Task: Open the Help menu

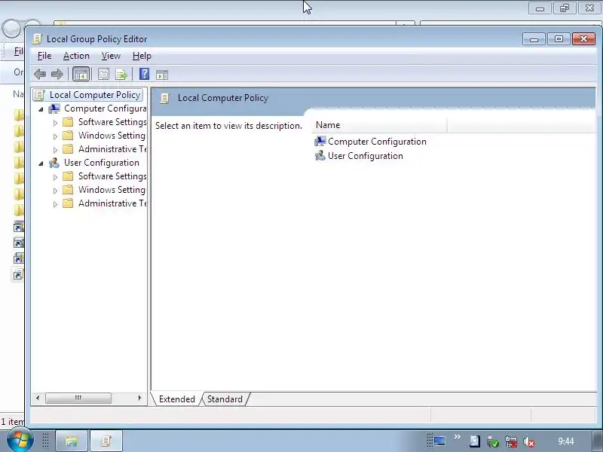Action: (x=142, y=56)
